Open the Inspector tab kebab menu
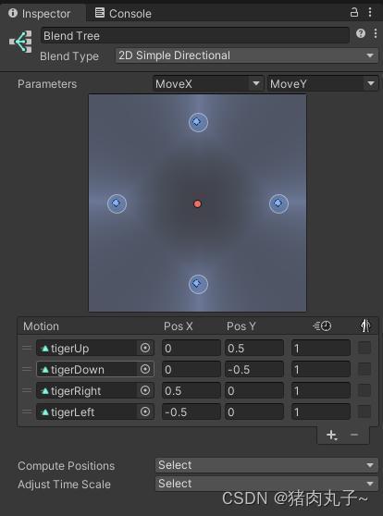383x516 pixels. (x=370, y=13)
